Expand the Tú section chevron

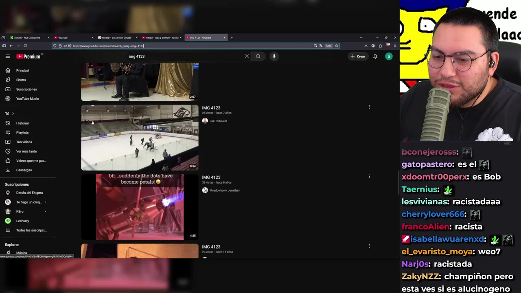(13, 114)
